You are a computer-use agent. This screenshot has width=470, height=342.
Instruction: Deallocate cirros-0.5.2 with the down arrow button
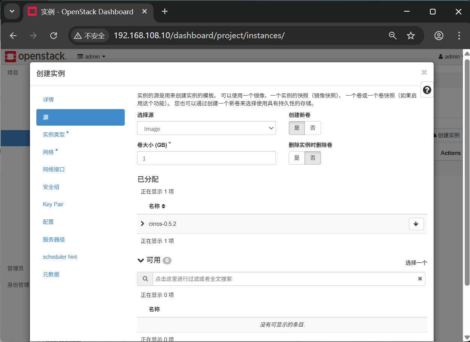pos(416,224)
